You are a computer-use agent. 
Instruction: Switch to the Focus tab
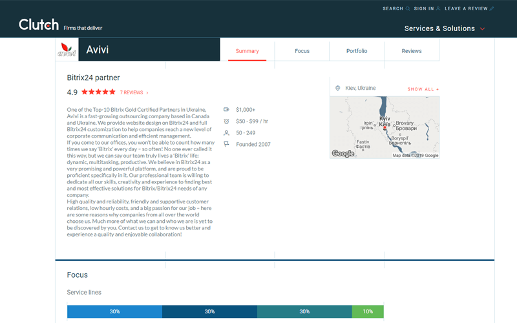(302, 51)
